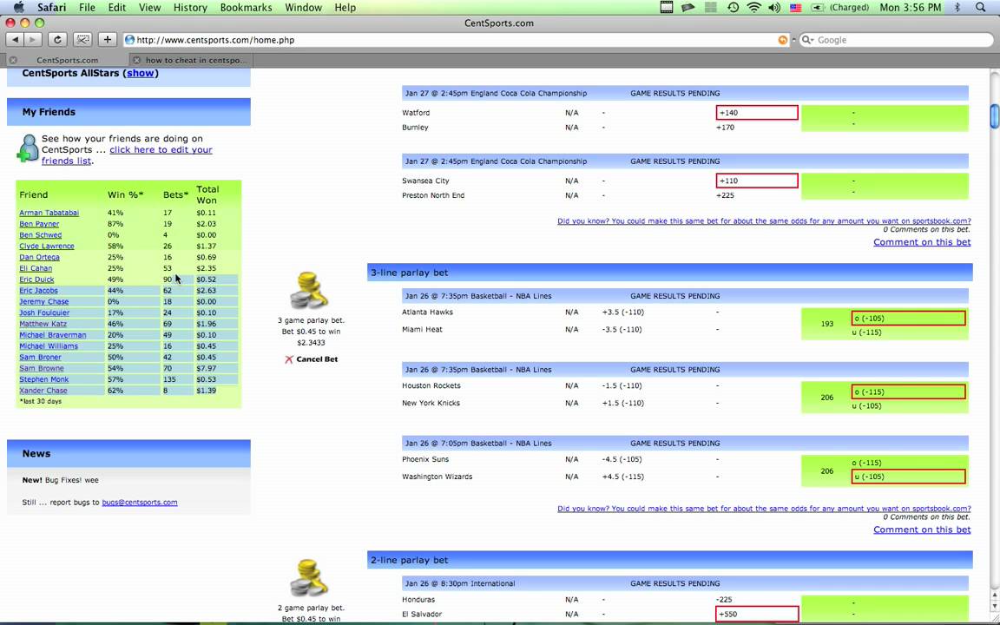The height and width of the screenshot is (625, 1000).
Task: Open Arman Tabatabai friend profile
Action: (49, 213)
